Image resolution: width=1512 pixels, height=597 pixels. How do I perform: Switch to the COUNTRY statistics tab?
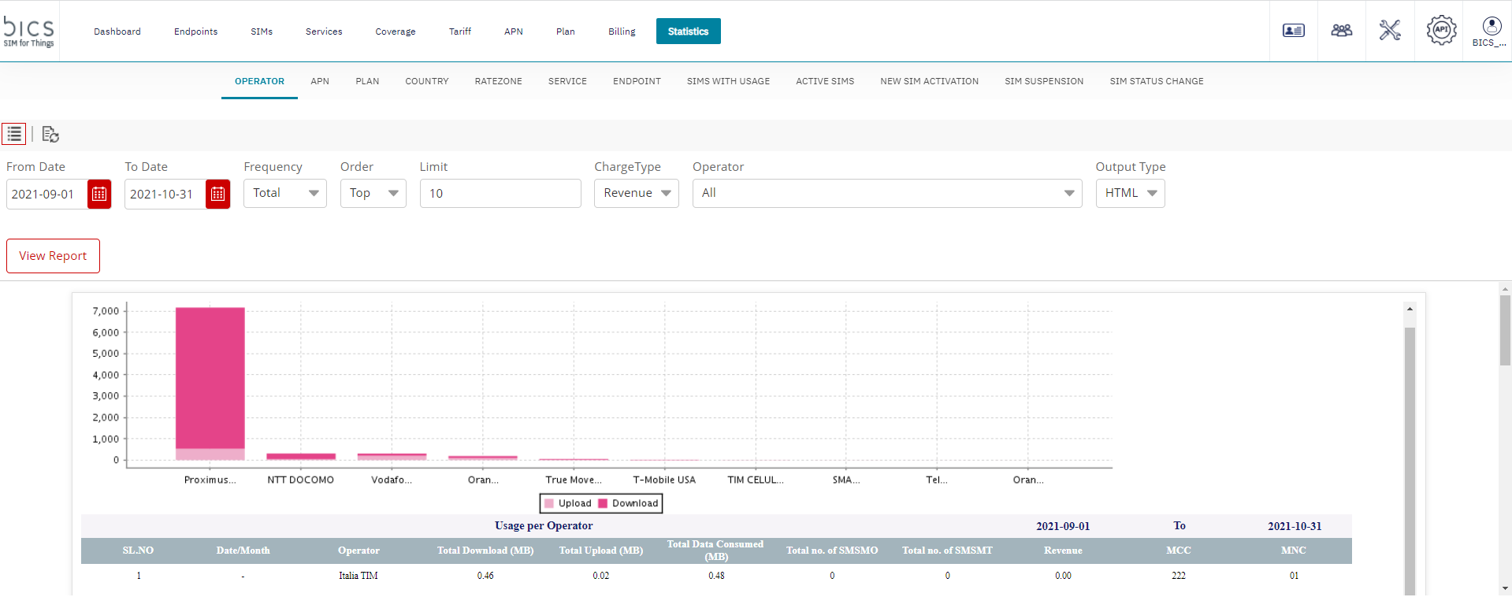tap(426, 81)
